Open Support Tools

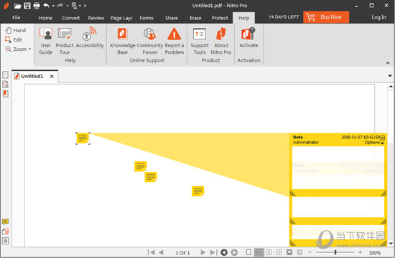pos(200,41)
